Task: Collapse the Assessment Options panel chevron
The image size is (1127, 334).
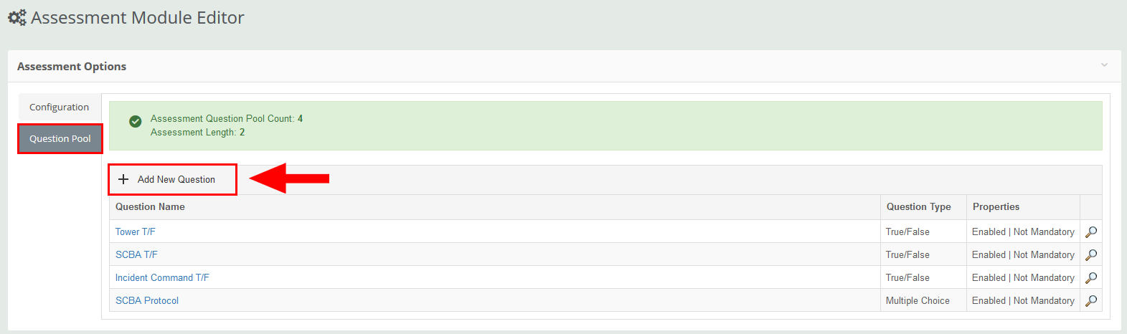Action: [x=1104, y=65]
